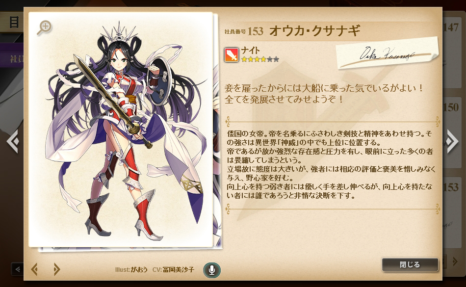The image size is (466, 287).
Task: Click the magnifier zoom icon on the illustration
Action: 44,27
